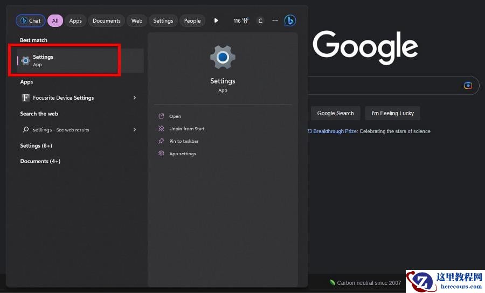Click the Search the web heading
Screen dimensions: 485x293
pos(39,114)
